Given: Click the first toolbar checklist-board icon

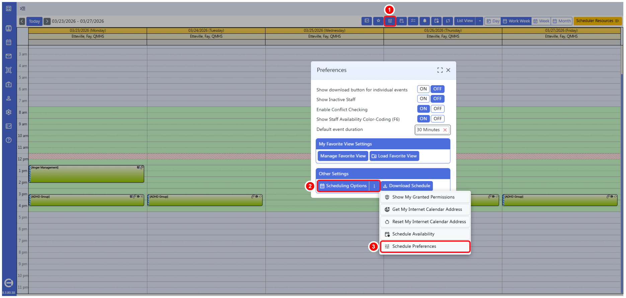Looking at the screenshot, I should coord(367,21).
